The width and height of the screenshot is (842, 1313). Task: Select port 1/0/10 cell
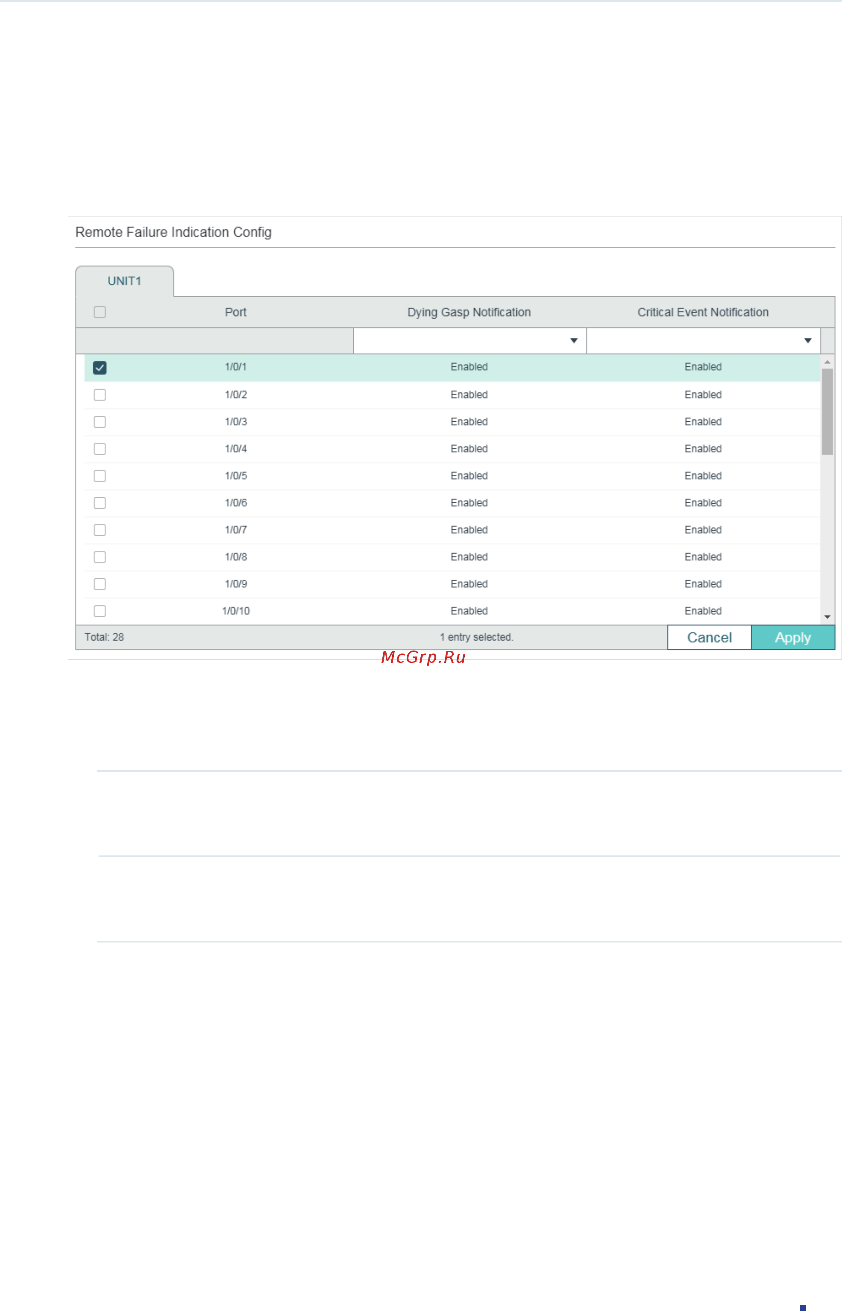pos(236,611)
